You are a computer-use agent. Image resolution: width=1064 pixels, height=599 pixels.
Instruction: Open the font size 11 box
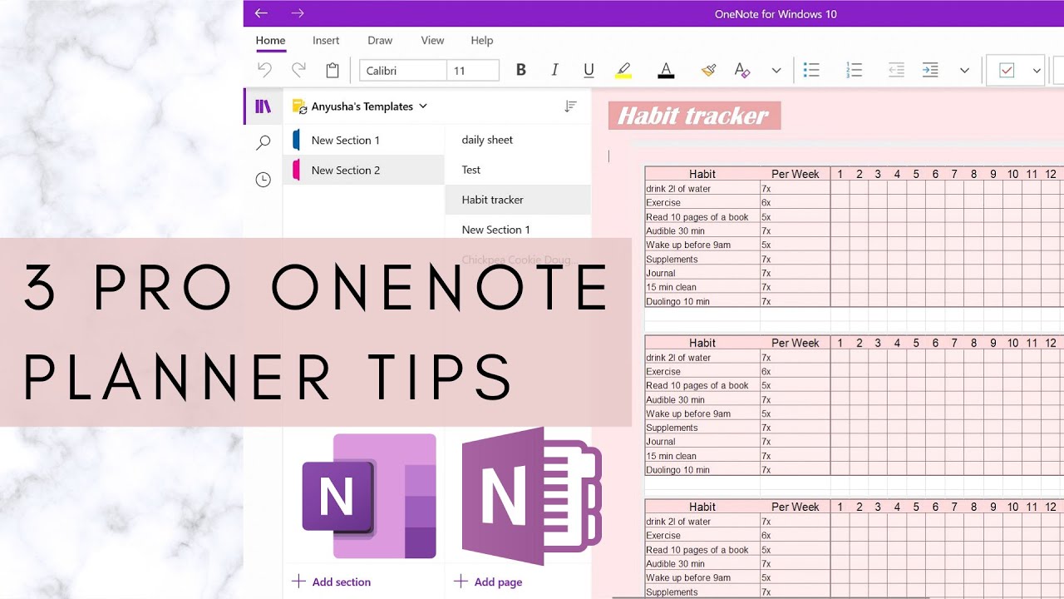tap(473, 71)
